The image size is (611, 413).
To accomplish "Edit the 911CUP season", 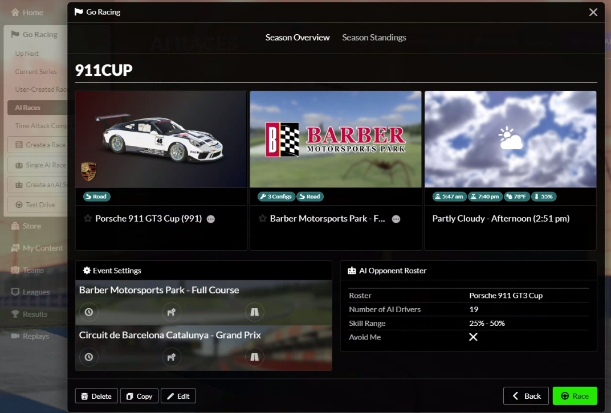I will point(178,396).
